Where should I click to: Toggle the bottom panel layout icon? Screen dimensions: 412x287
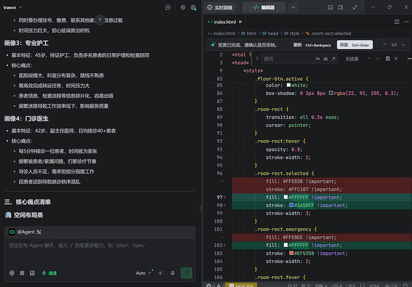pyautogui.click(x=330, y=7)
